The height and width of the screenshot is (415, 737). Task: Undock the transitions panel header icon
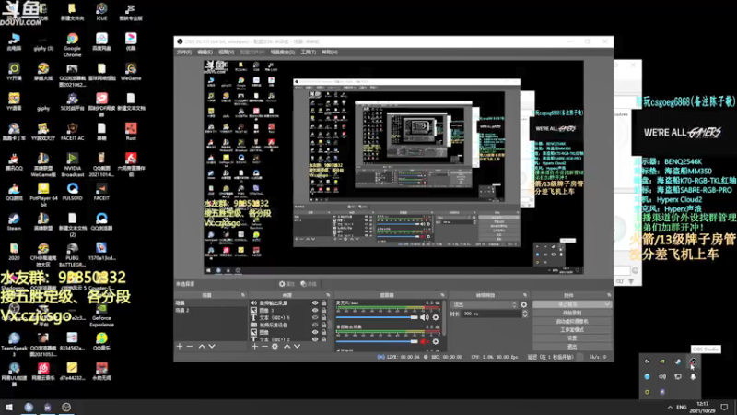525,295
